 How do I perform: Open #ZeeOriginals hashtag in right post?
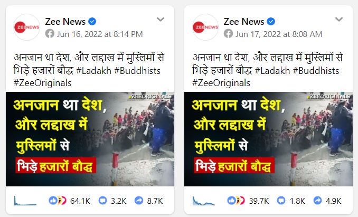(x=221, y=83)
